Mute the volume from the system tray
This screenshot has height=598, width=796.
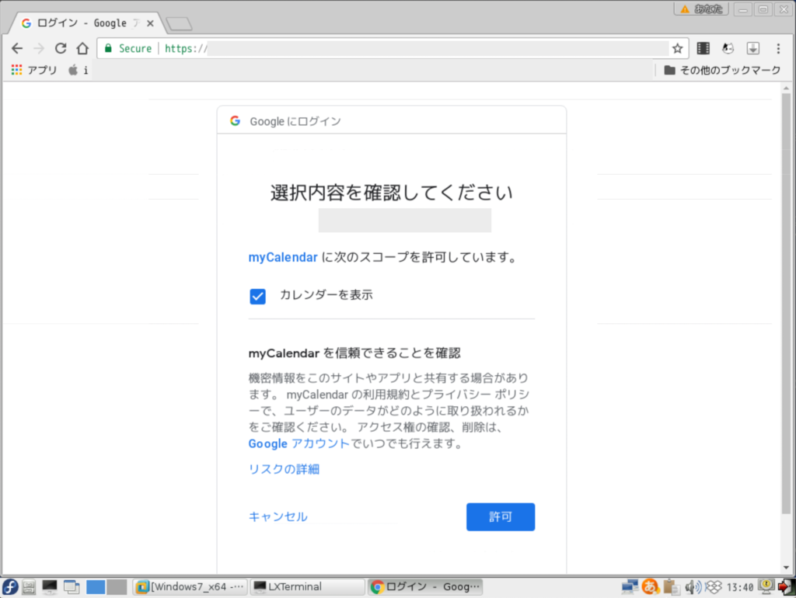click(690, 587)
